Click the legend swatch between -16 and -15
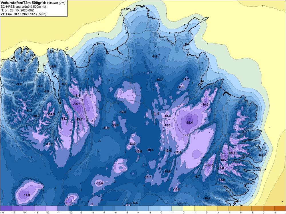Viewport: 286px width, 214px height. tap(6, 208)
